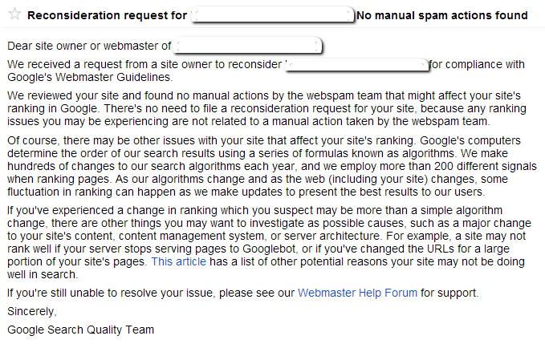
Task: Click the "Sincerely," closing line
Action: pos(31,311)
